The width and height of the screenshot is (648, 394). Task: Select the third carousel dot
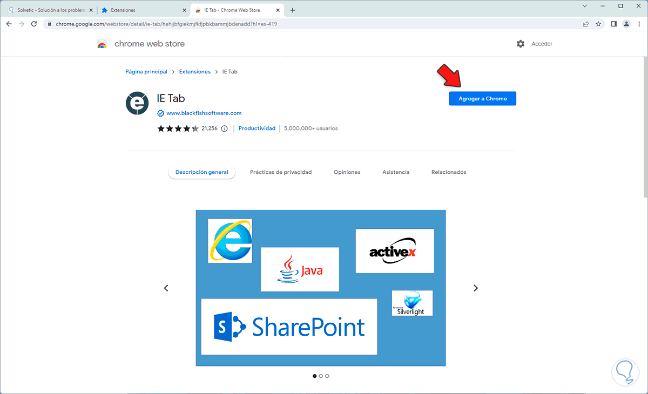pyautogui.click(x=327, y=376)
